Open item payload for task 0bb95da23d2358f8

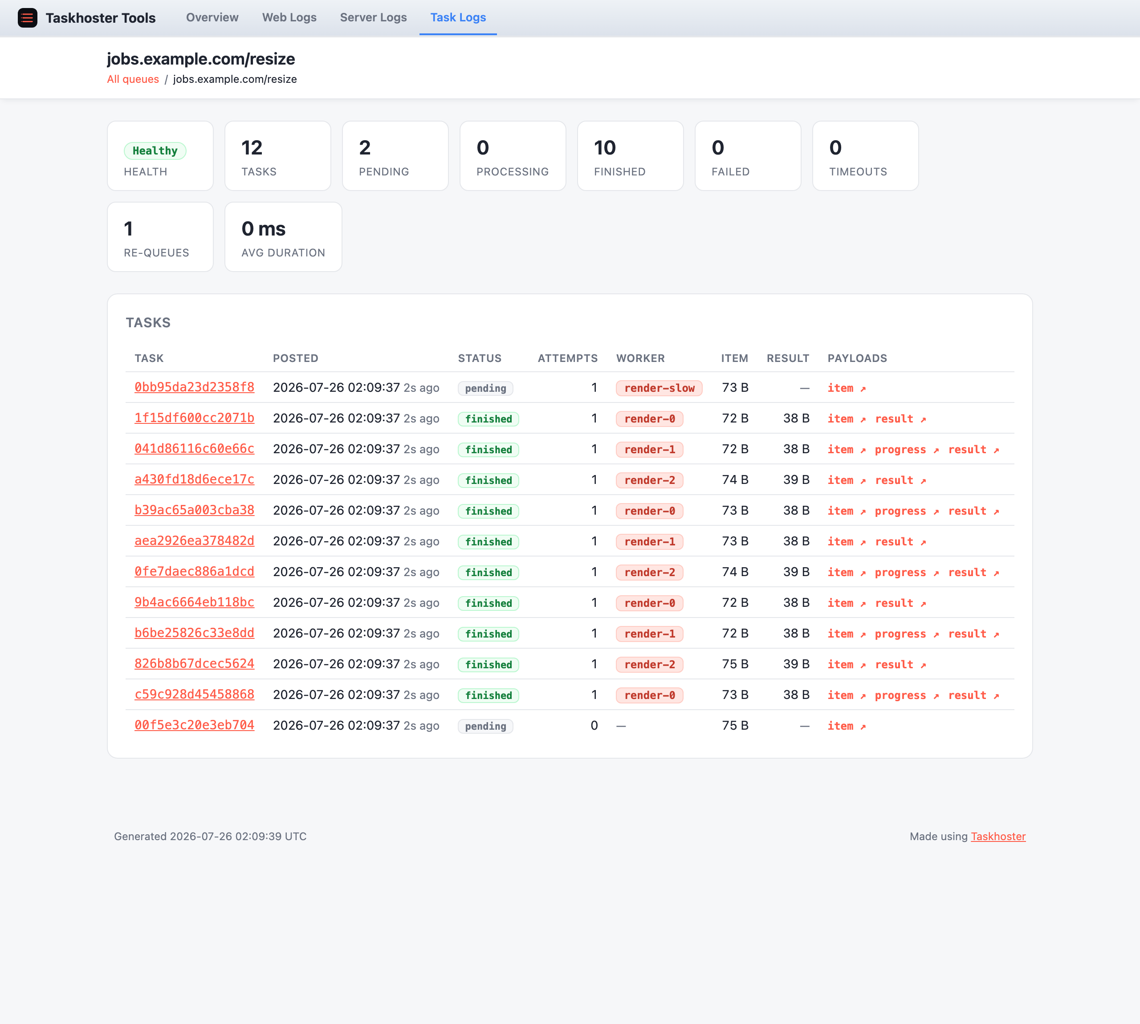pos(846,388)
